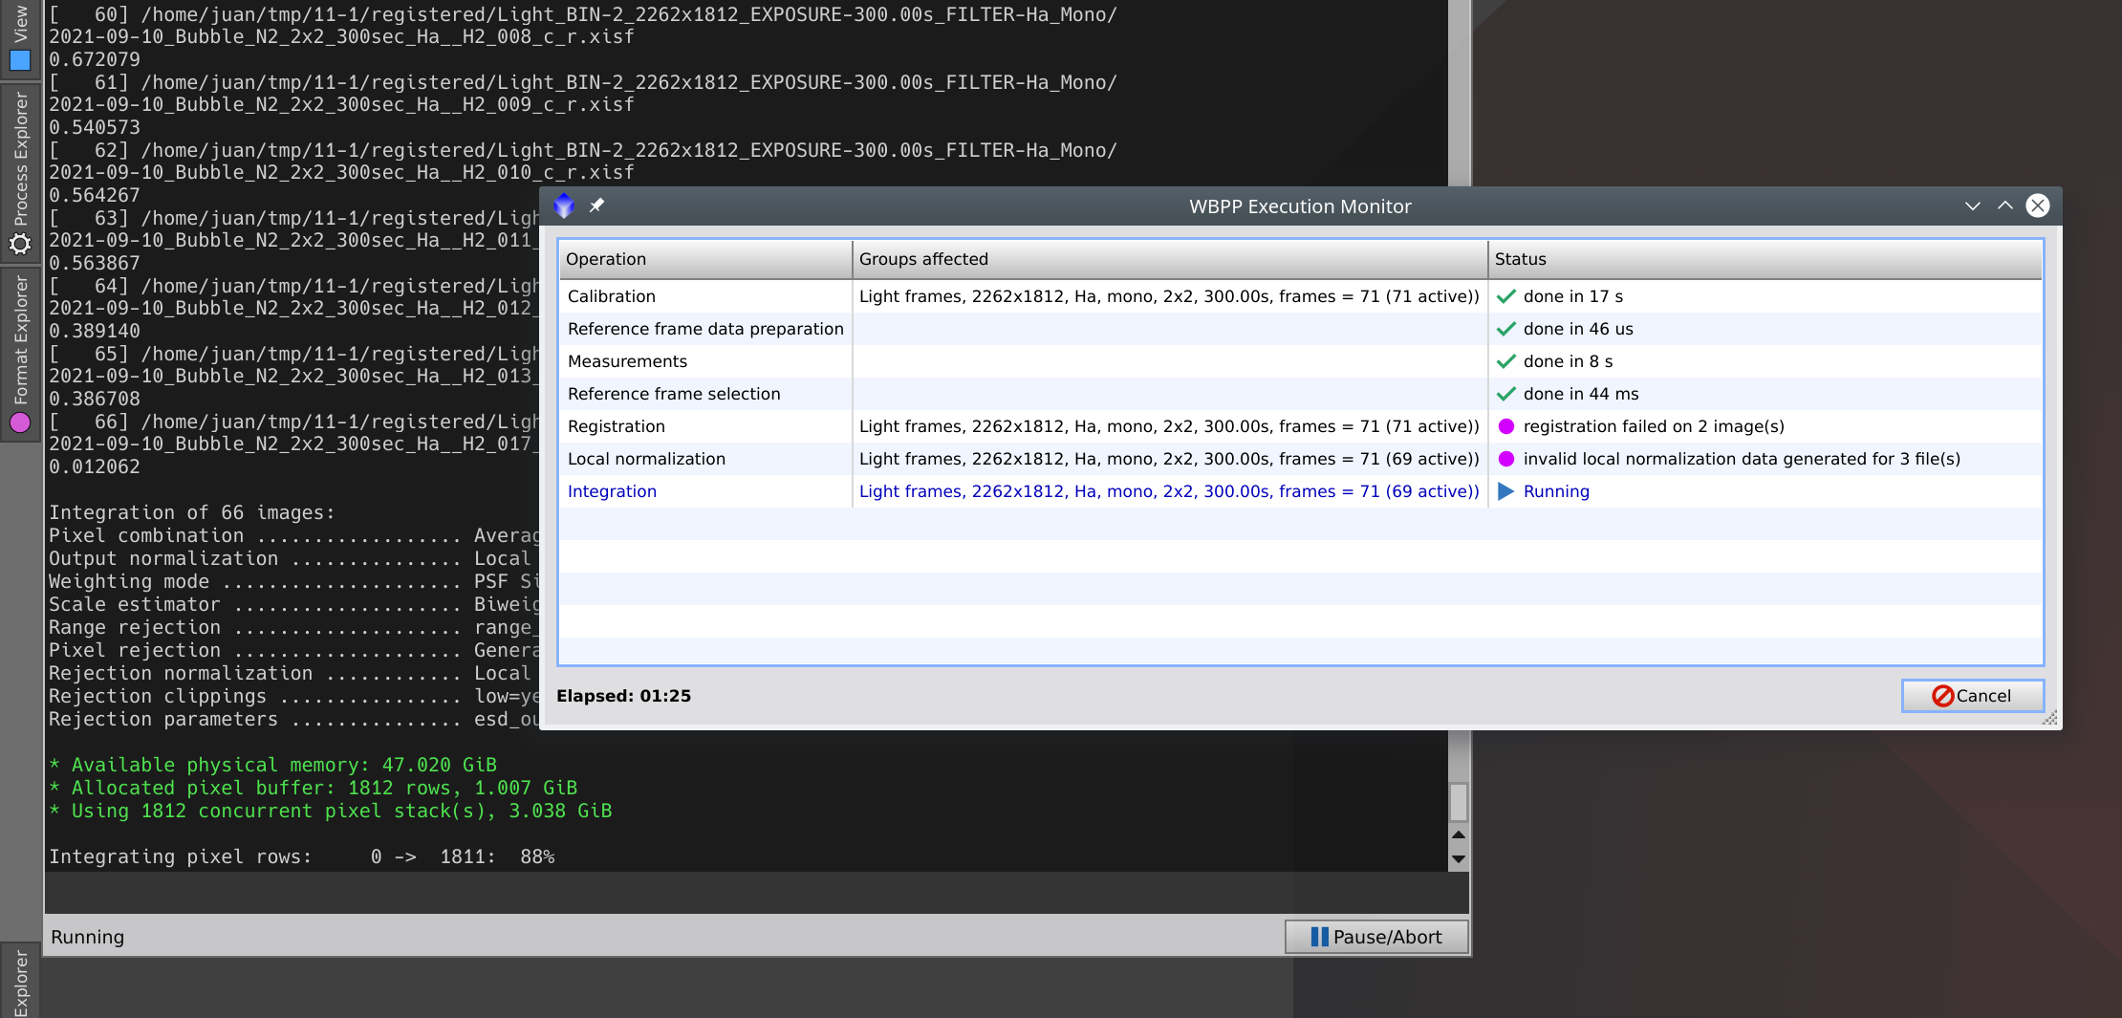Click the 'Running' status label in console bar

coord(88,937)
